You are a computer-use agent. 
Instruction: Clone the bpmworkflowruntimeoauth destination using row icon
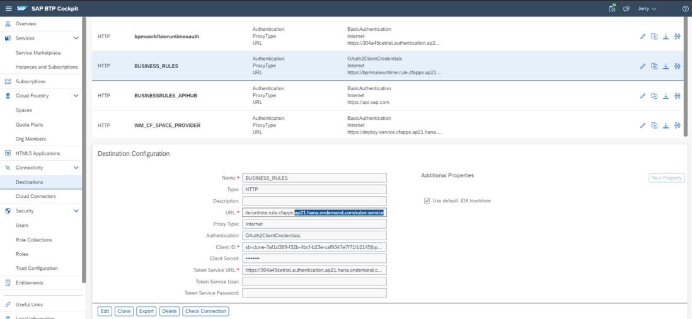pyautogui.click(x=654, y=37)
